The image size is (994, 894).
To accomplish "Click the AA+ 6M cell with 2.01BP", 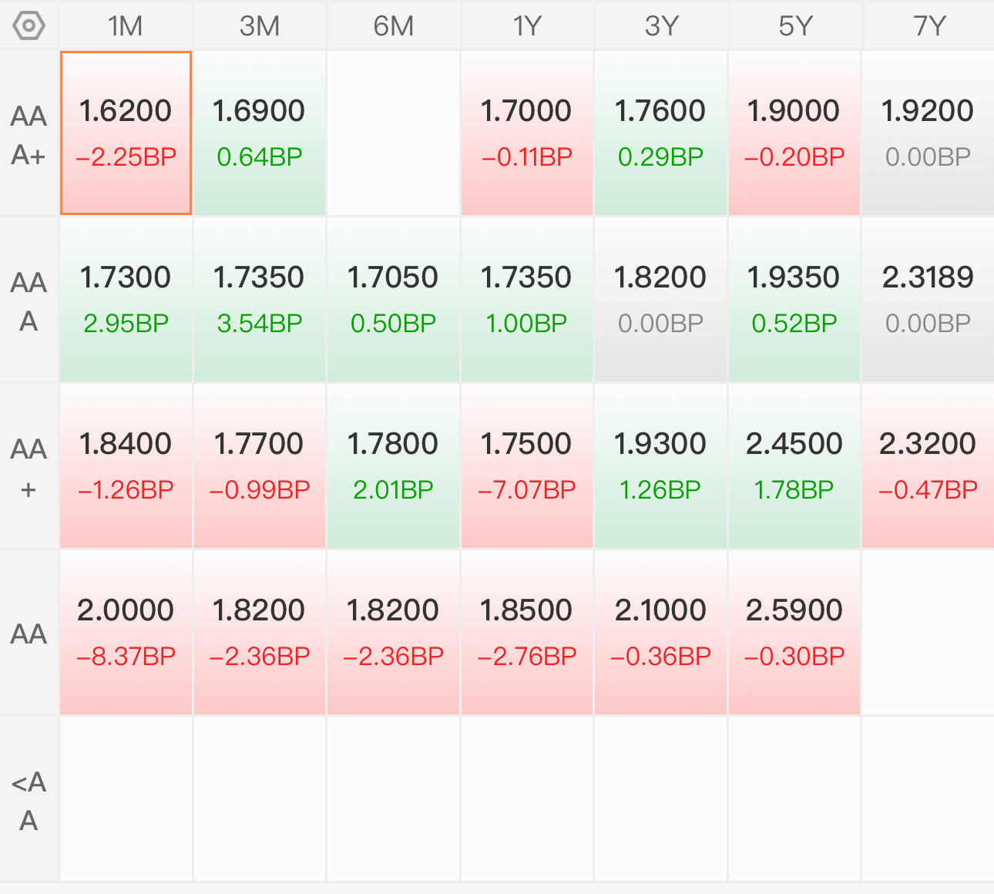I will 393,466.
